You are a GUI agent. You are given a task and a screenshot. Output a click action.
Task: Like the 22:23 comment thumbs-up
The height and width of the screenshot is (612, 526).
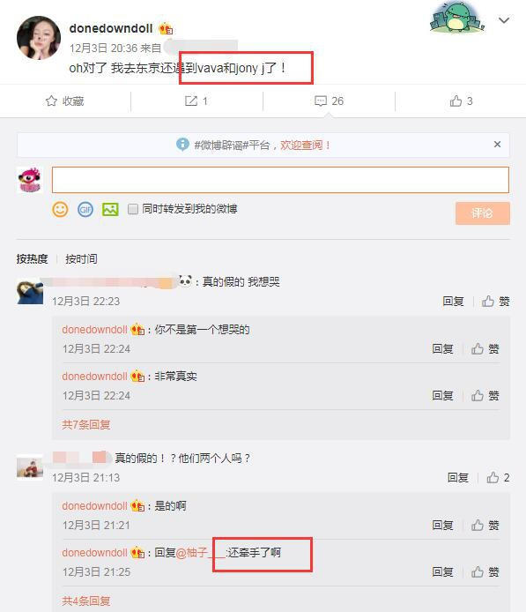click(488, 302)
